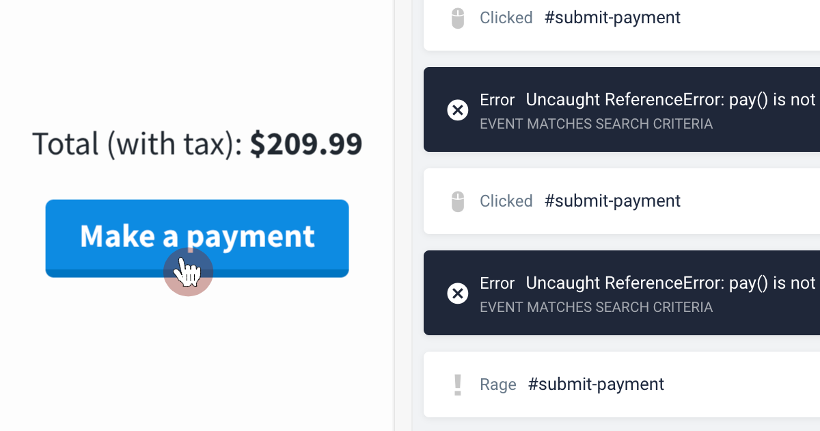Click the mouse icon on the first Clicked event
This screenshot has height=431, width=820.
click(458, 17)
